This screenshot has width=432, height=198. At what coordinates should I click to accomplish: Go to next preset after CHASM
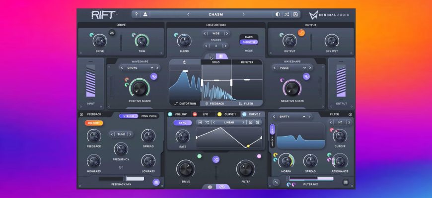(243, 14)
